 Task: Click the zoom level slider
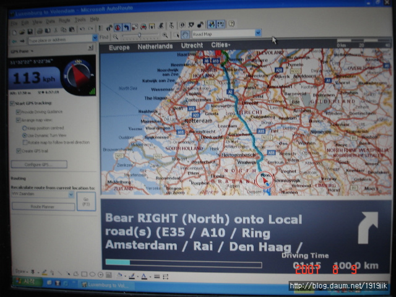point(140,36)
